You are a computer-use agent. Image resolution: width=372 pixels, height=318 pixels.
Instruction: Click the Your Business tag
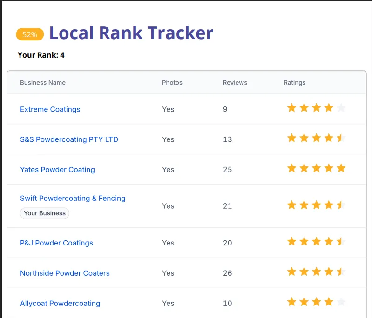coord(45,213)
